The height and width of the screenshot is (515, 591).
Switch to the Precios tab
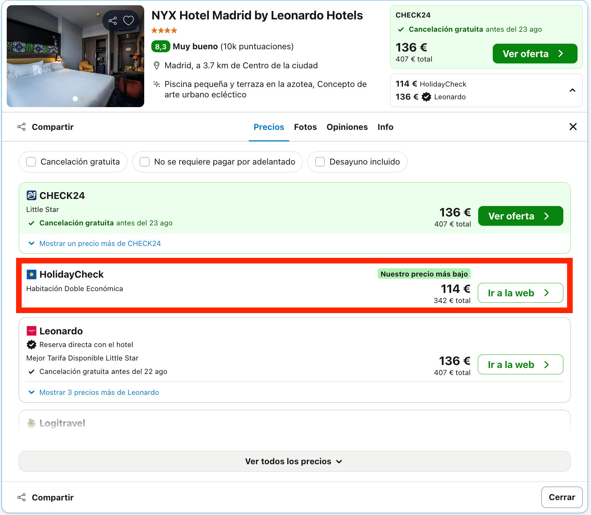coord(269,127)
